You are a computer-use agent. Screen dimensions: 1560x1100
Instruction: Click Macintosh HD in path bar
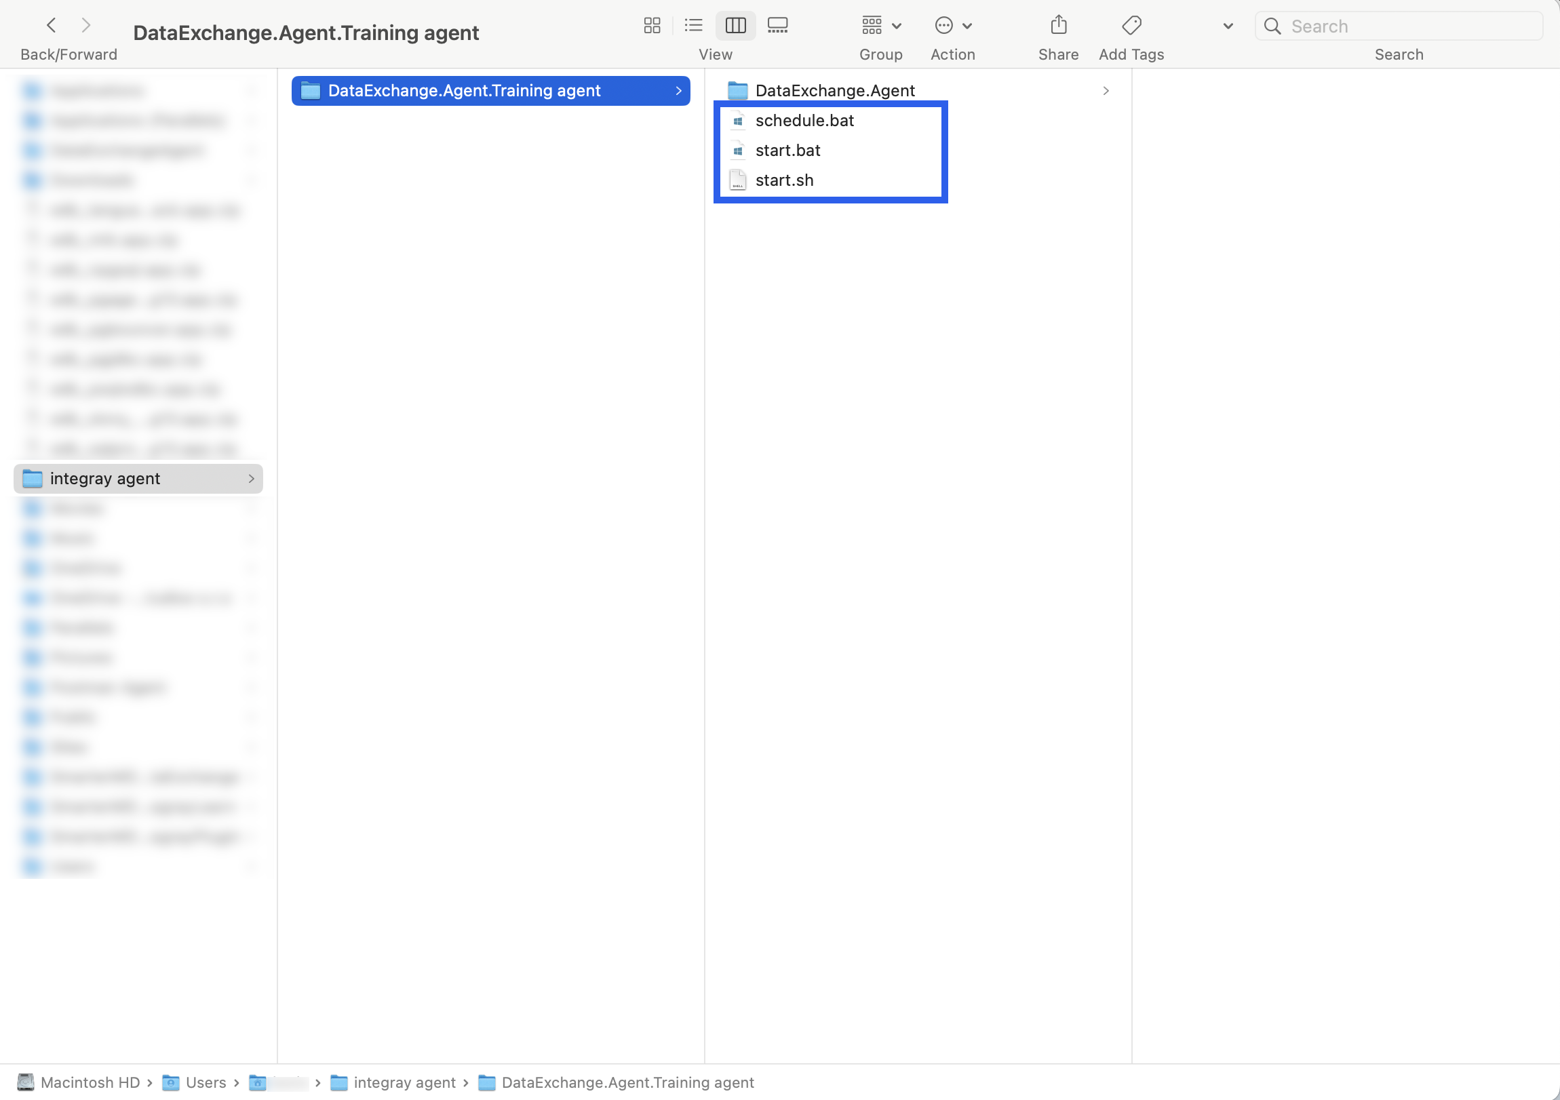(90, 1082)
